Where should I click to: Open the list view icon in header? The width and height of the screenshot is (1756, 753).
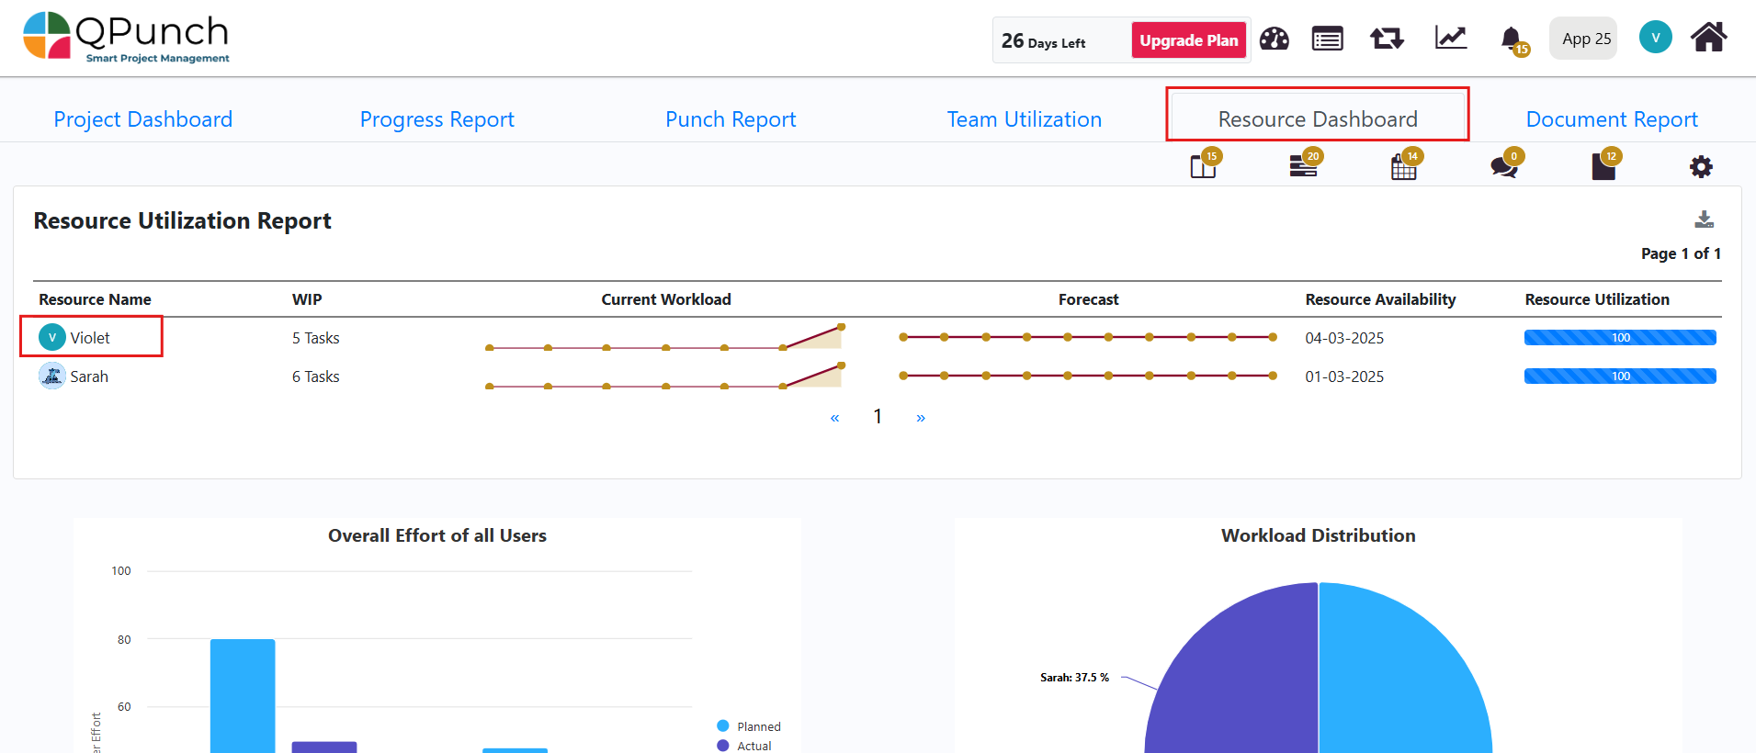(1328, 39)
